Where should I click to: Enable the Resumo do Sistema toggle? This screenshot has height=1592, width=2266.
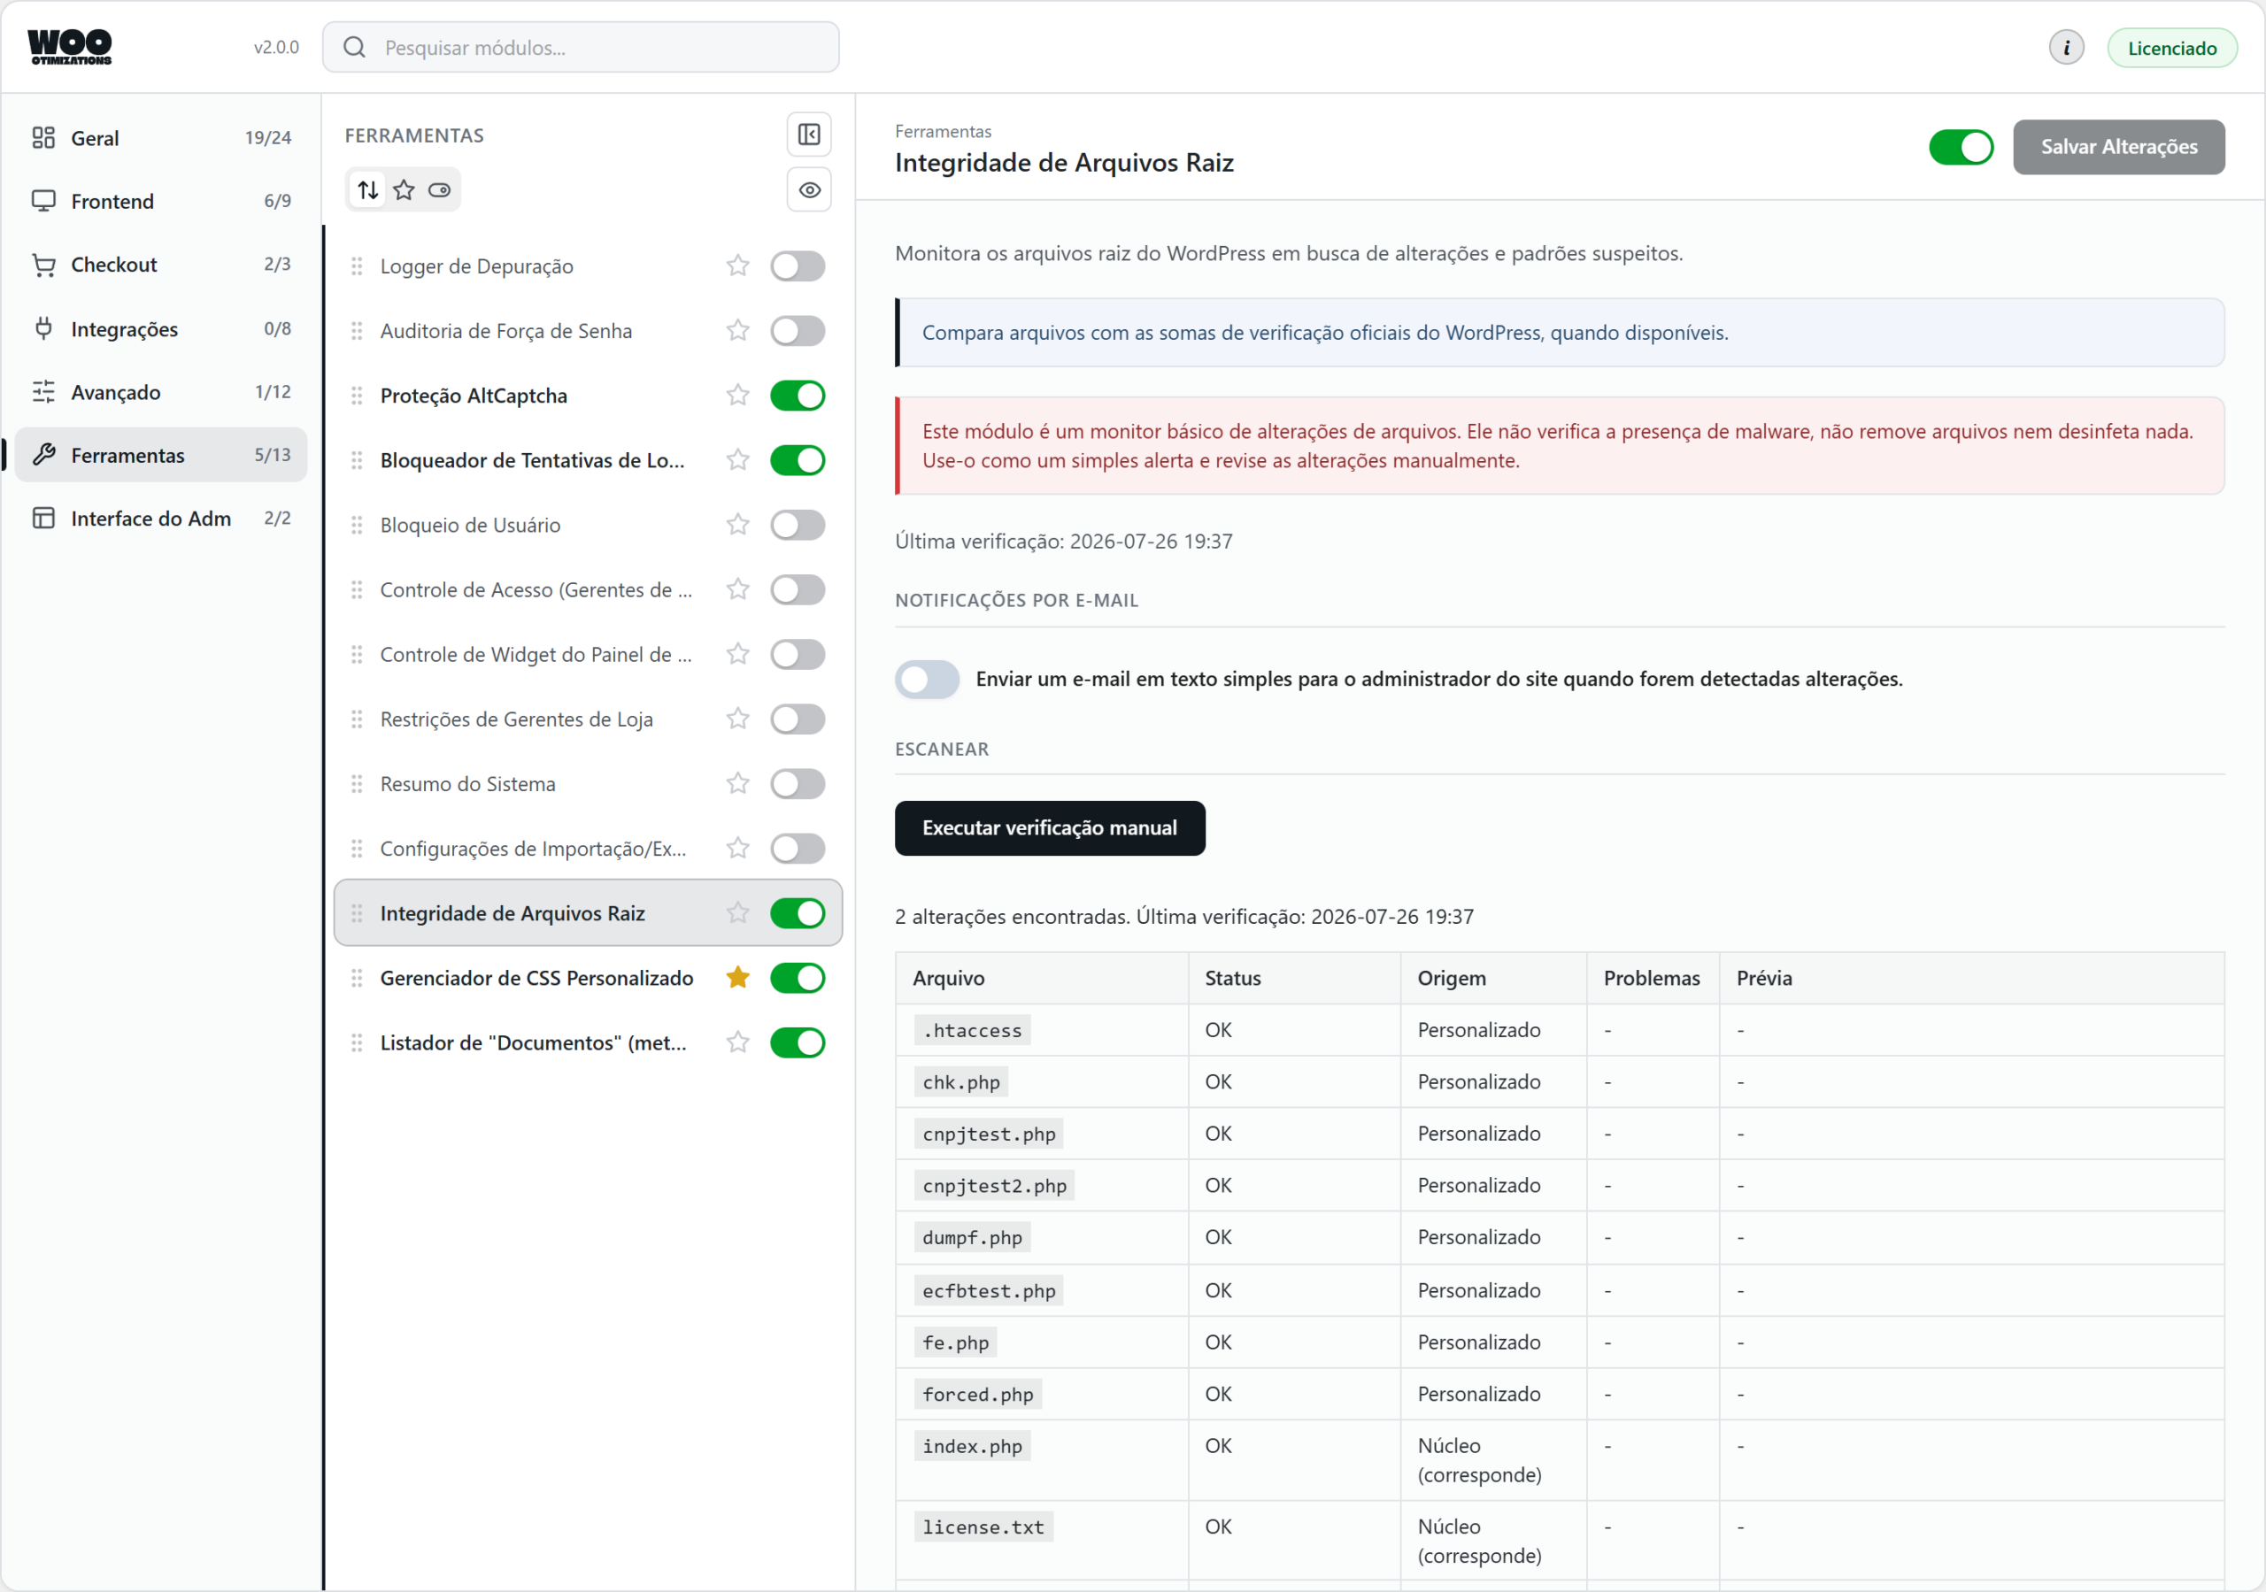(797, 784)
